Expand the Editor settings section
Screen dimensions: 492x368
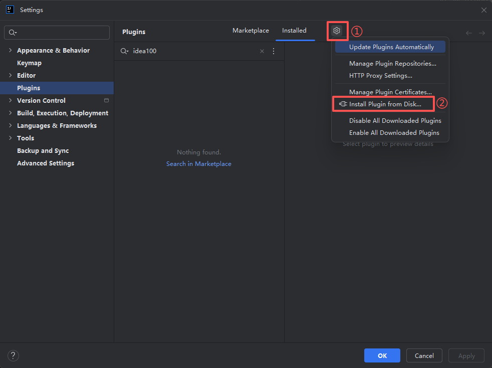(10, 76)
